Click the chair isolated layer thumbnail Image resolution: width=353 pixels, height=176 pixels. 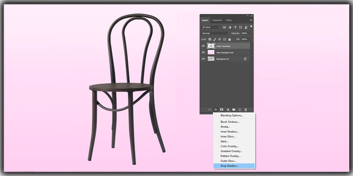click(211, 46)
